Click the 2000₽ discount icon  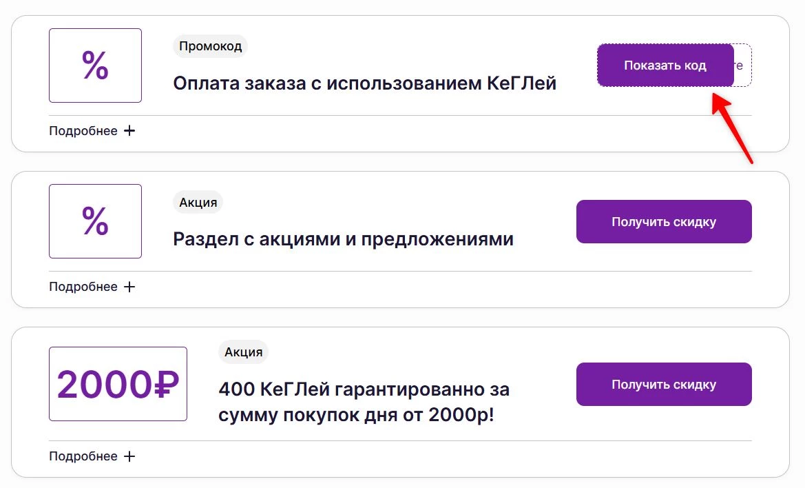117,383
